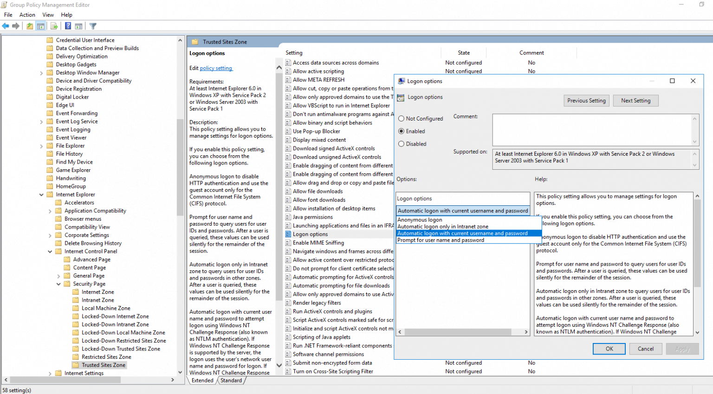Click the Setting column header
Image resolution: width=713 pixels, height=394 pixels.
tap(294, 53)
